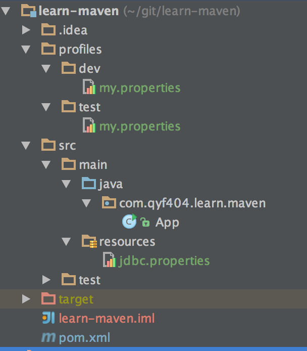
Task: Collapse the test folder arrow under profiles
Action: click(x=46, y=107)
